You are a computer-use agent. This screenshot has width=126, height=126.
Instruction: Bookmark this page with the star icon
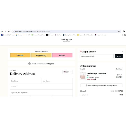(119, 31)
